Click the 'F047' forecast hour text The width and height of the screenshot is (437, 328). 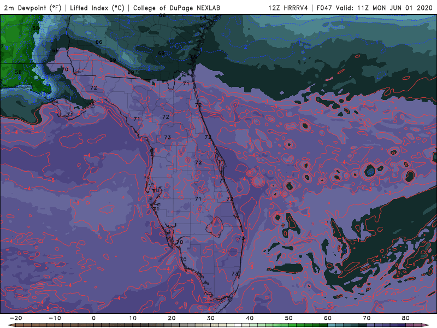tap(325, 8)
